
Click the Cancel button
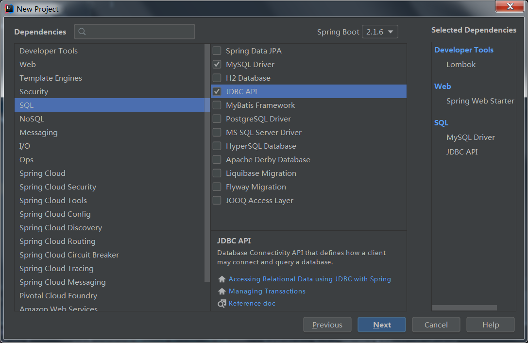click(x=436, y=325)
